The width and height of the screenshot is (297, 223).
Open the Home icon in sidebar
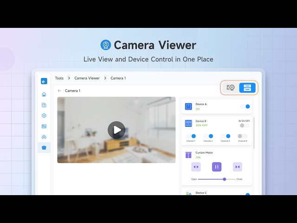[x=44, y=94]
